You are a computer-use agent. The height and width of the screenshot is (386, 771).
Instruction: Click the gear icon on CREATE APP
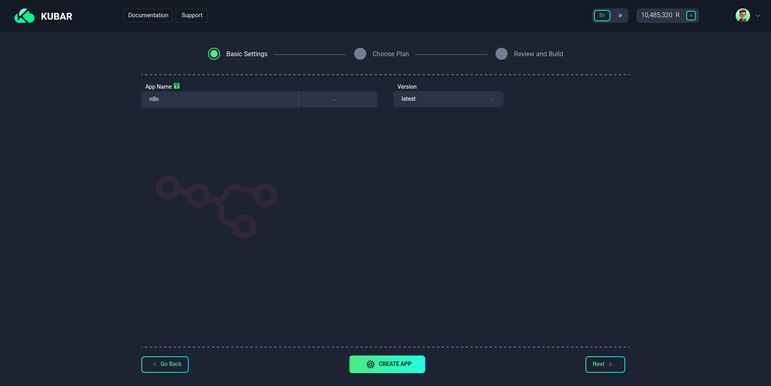click(371, 364)
